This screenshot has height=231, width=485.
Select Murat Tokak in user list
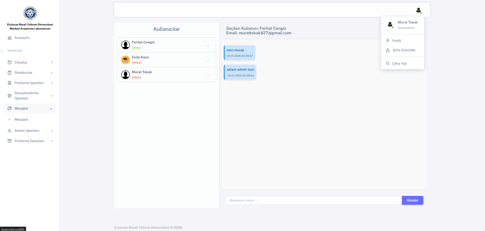142,72
